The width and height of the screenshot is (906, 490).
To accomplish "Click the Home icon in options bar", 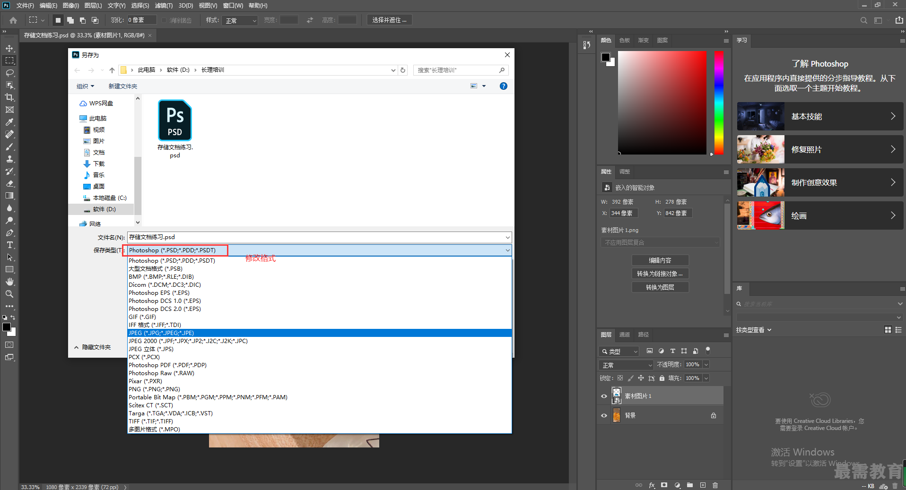I will 13,20.
